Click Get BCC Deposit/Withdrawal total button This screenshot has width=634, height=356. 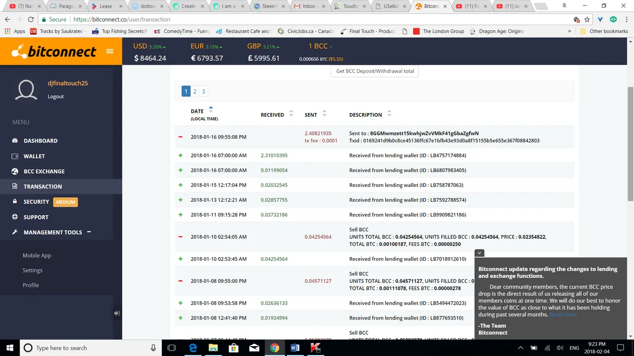375,71
